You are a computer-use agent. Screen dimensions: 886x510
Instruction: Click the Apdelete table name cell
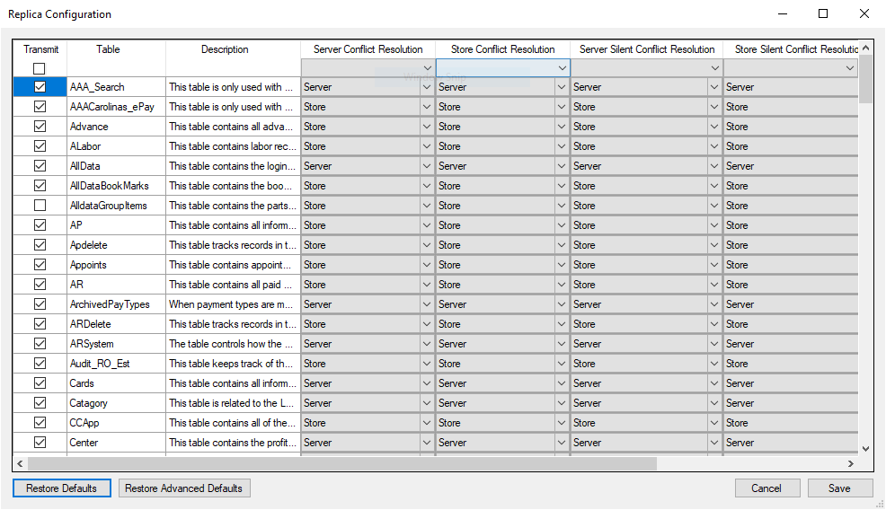[x=117, y=245]
